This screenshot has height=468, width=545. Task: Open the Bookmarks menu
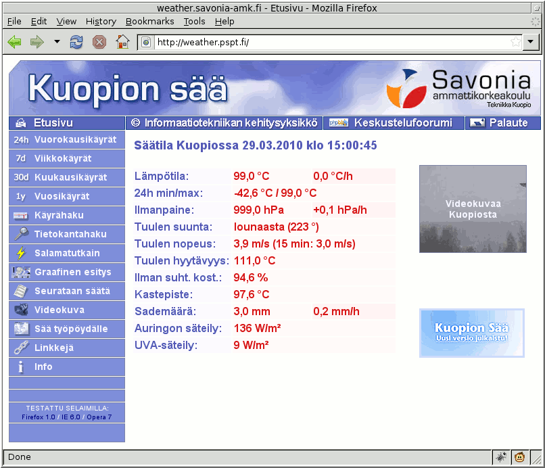pyautogui.click(x=149, y=22)
